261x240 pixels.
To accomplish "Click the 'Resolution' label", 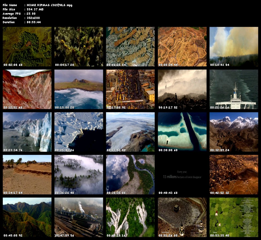I will pyautogui.click(x=10, y=18).
